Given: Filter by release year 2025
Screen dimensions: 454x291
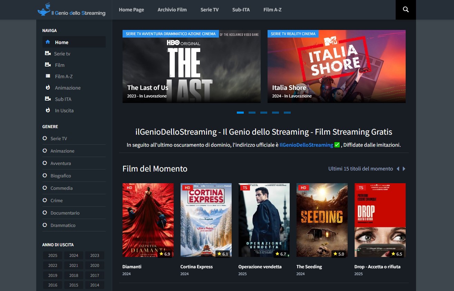Looking at the screenshot, I should [x=53, y=256].
